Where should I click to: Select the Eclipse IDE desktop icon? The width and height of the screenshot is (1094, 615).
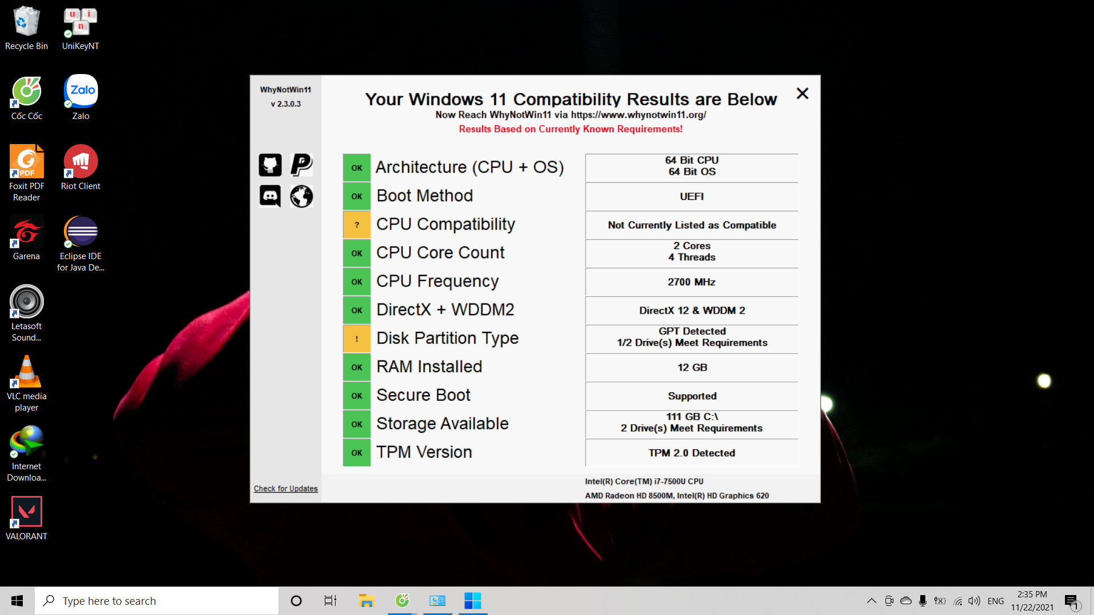coord(80,244)
